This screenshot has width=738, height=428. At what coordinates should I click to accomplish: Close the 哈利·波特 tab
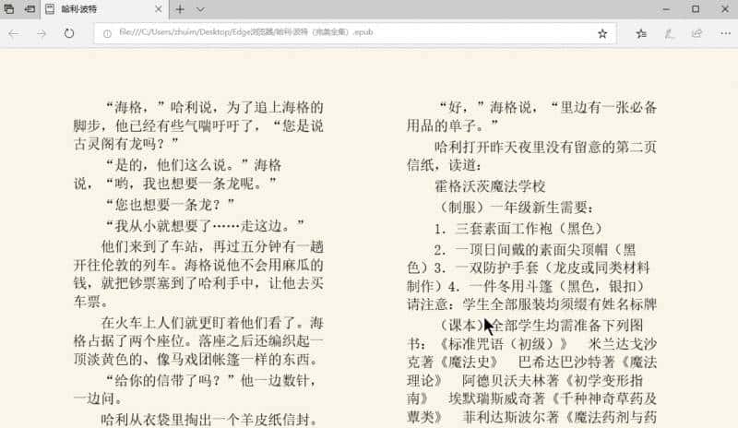pyautogui.click(x=158, y=9)
